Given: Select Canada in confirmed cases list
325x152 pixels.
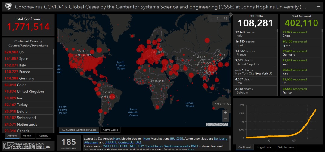Looking at the screenshot, I should pyautogui.click(x=28, y=131).
